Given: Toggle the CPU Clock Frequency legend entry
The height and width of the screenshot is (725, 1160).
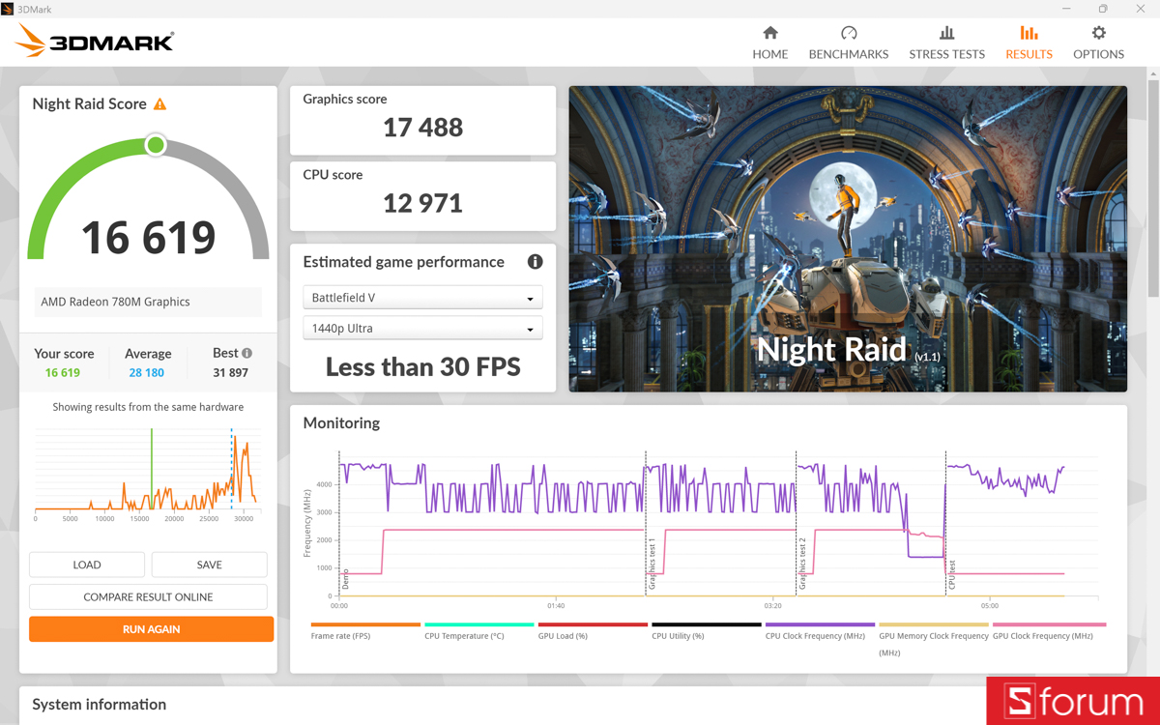Looking at the screenshot, I should point(820,631).
